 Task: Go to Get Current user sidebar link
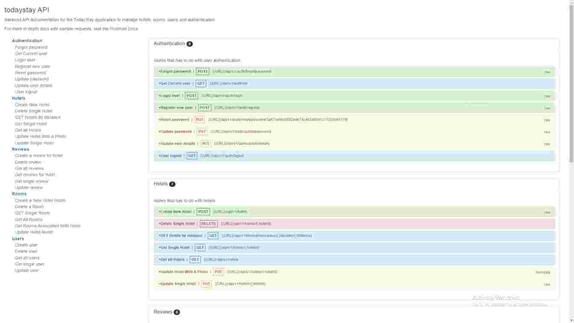(x=31, y=53)
